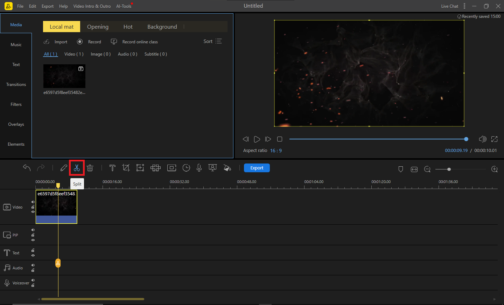504x305 pixels.
Task: Open the Music sidebar section
Action: [16, 45]
